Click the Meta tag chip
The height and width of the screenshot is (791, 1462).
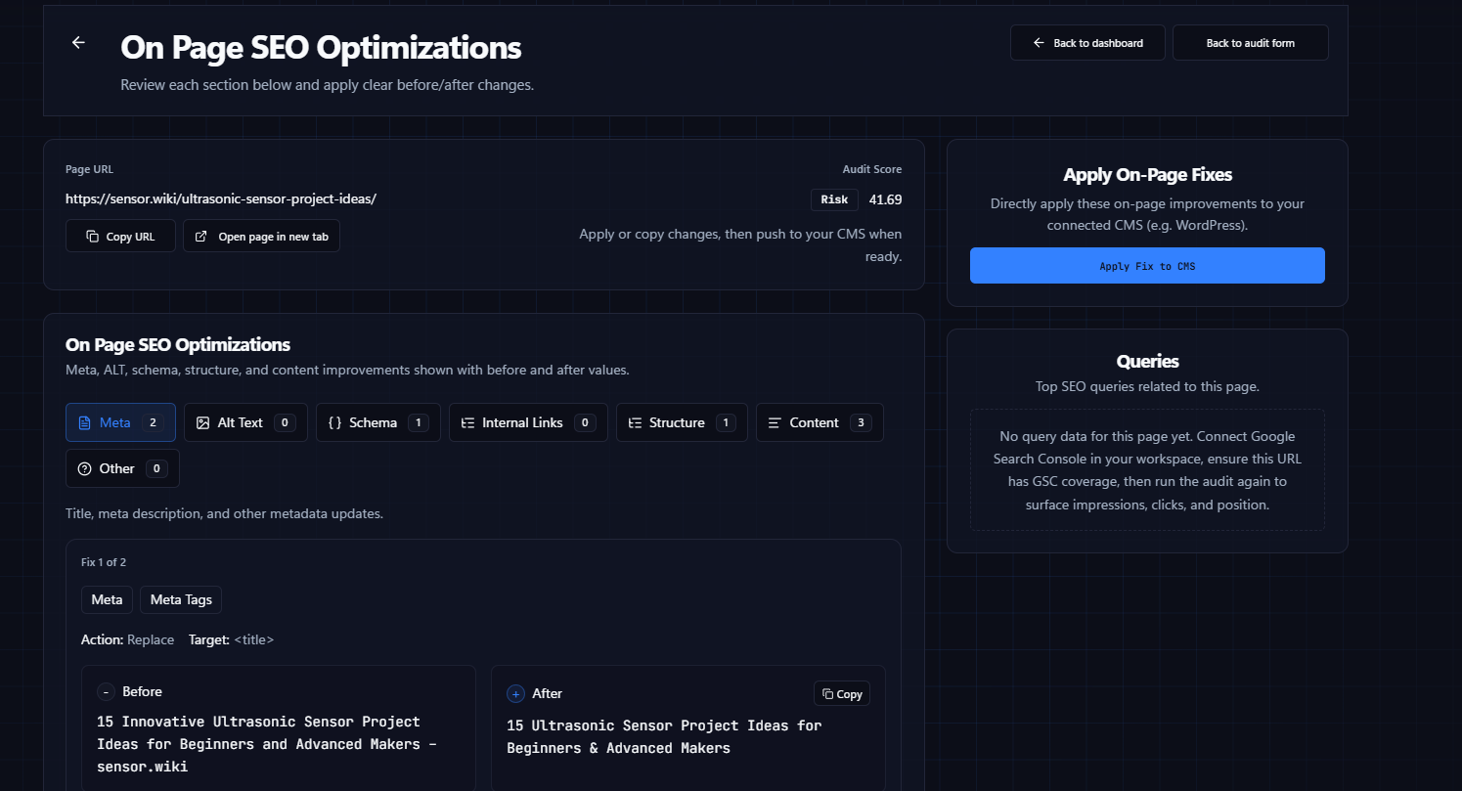107,599
